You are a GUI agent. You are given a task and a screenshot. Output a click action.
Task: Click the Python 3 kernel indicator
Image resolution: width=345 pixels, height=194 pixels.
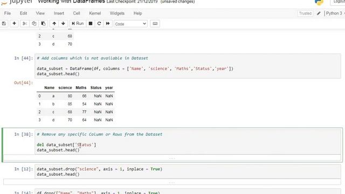tap(334, 13)
